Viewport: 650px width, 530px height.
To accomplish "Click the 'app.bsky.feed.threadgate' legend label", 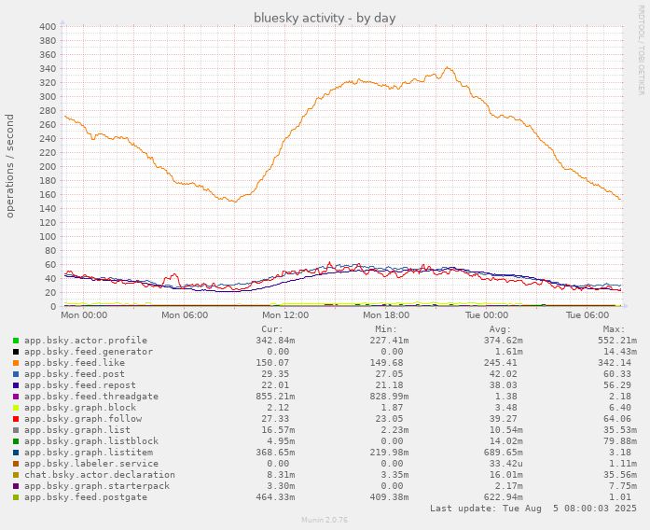I will (91, 397).
